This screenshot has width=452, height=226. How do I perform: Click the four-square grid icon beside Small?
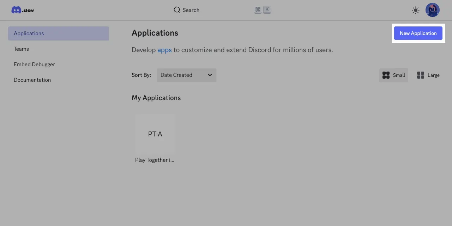386,75
